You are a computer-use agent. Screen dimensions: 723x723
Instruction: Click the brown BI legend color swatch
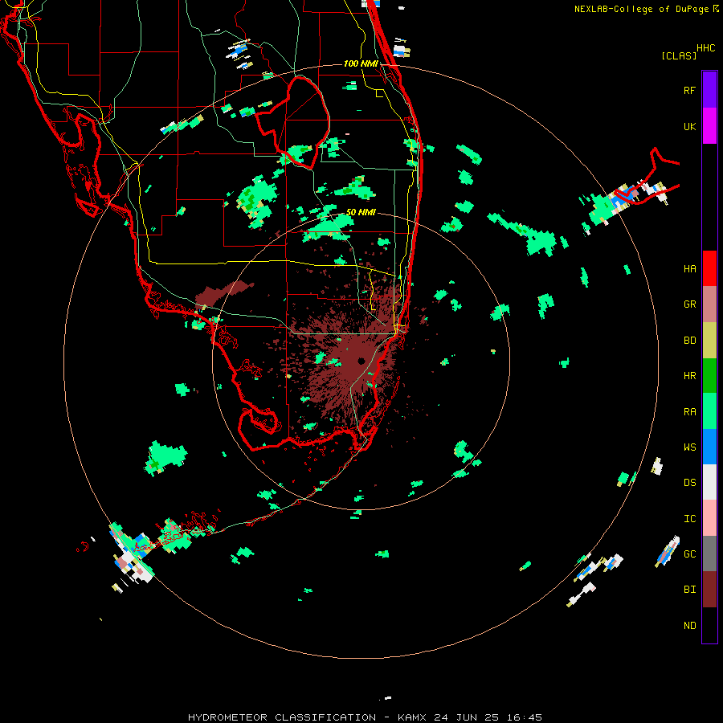pos(709,590)
